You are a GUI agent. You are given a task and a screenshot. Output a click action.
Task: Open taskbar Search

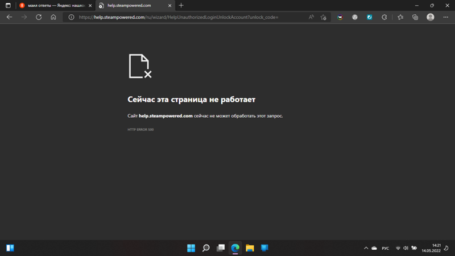click(x=206, y=248)
